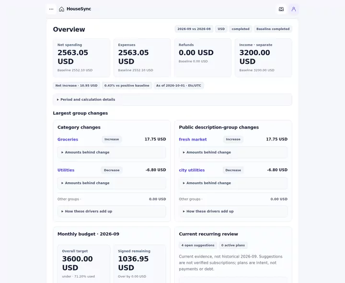Open the city utilities group link
This screenshot has height=283, width=345.
tap(192, 170)
